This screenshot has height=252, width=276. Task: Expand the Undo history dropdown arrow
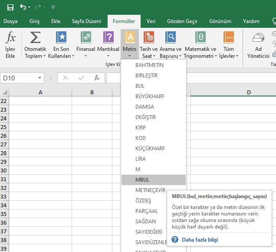[30, 7]
